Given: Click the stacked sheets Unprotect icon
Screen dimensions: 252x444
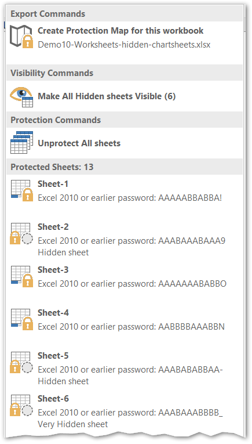Looking at the screenshot, I should click(21, 142).
